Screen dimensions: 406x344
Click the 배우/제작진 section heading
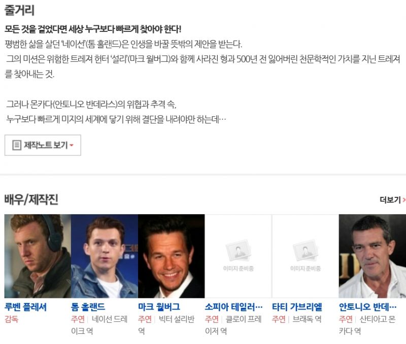[31, 199]
